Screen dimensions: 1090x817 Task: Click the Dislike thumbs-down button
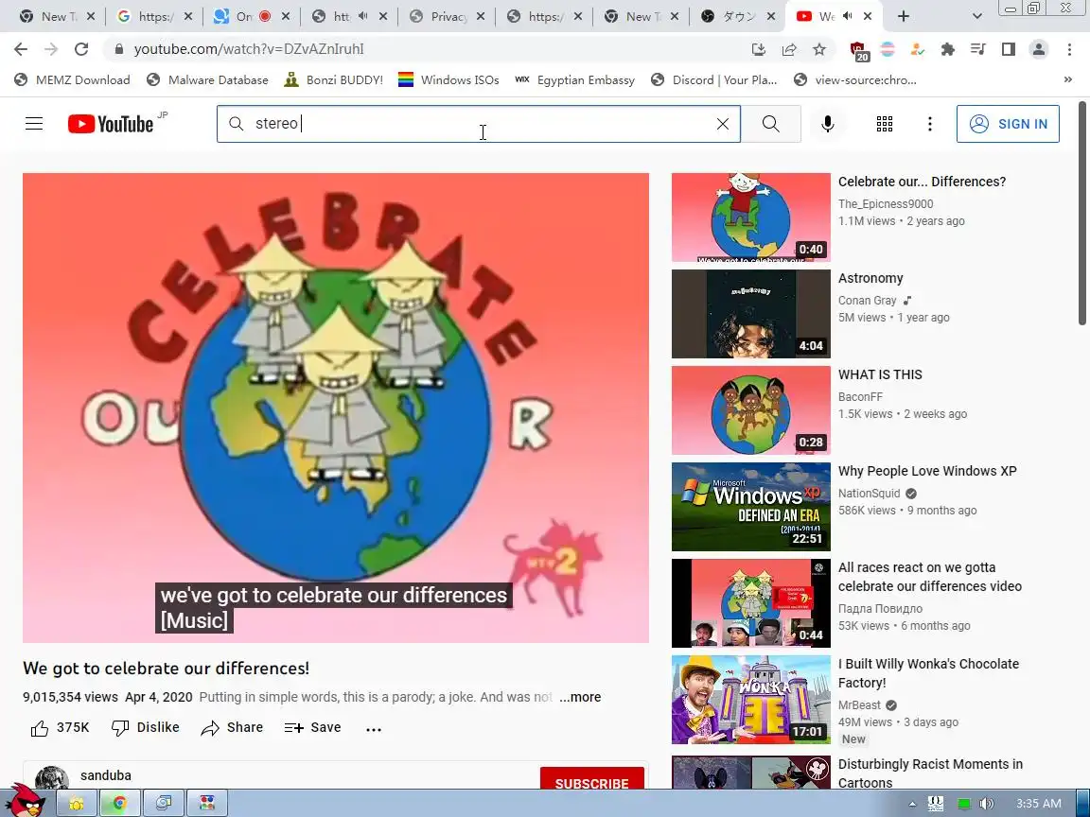[146, 727]
